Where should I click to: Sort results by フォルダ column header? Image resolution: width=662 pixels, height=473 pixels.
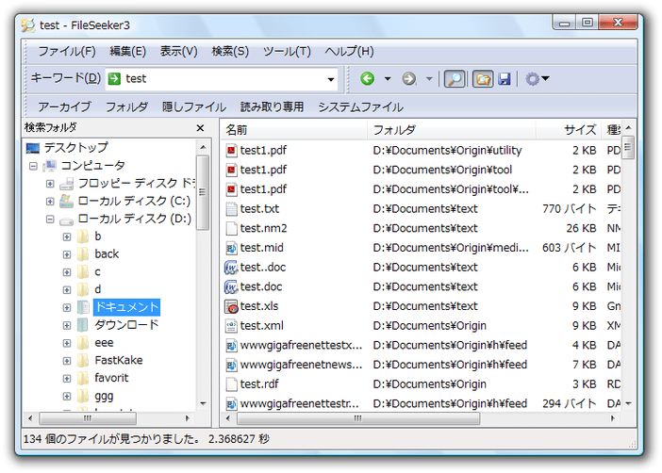click(x=452, y=129)
